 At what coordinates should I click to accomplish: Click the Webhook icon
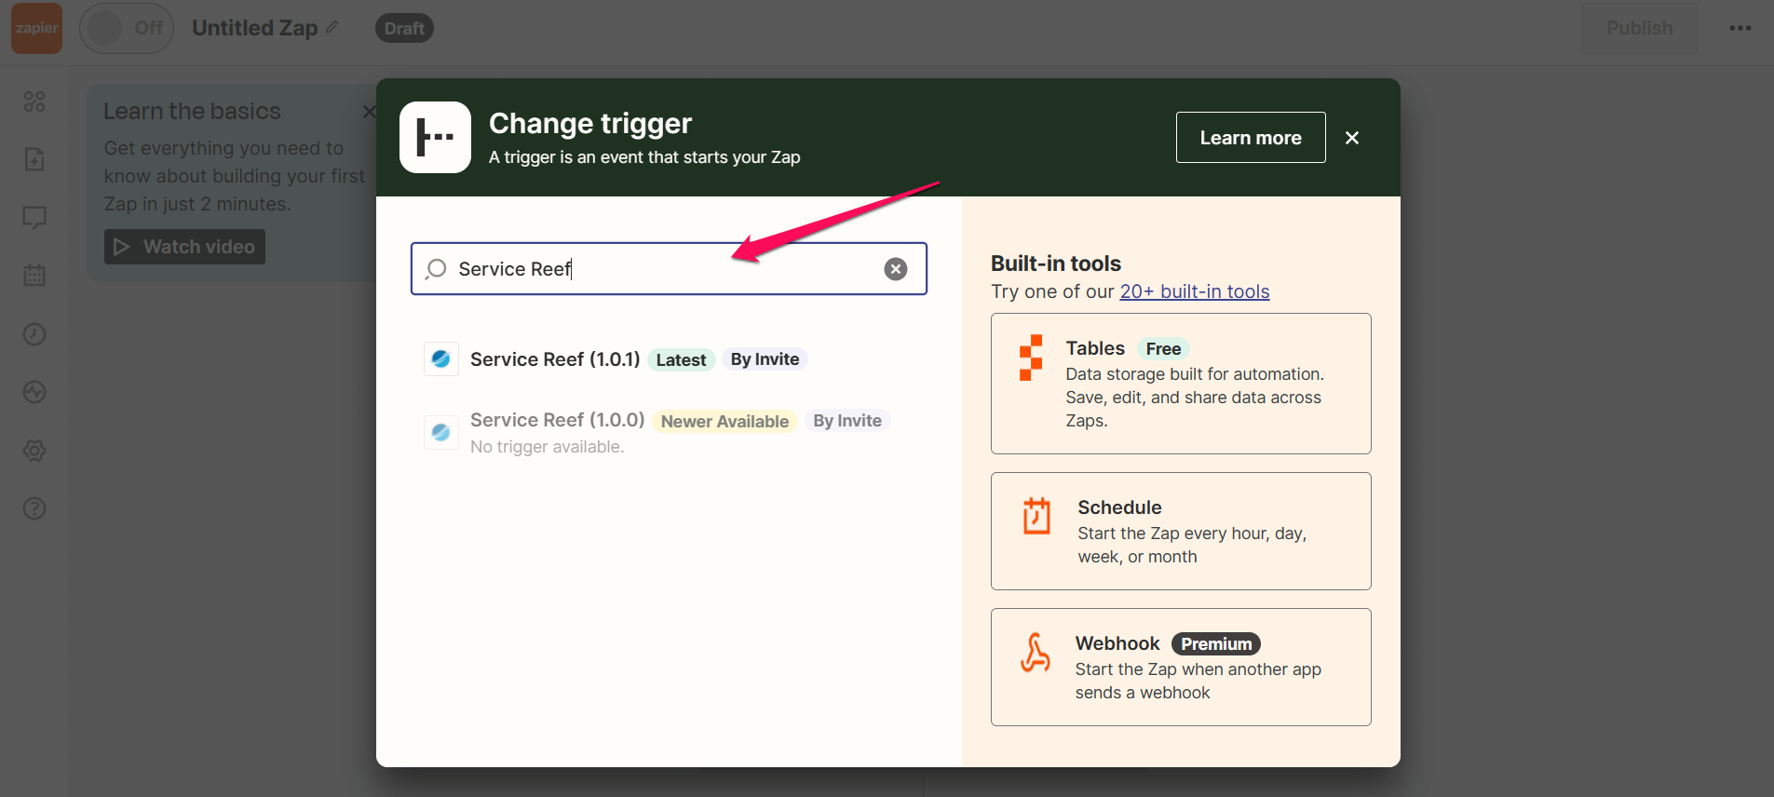tap(1036, 653)
